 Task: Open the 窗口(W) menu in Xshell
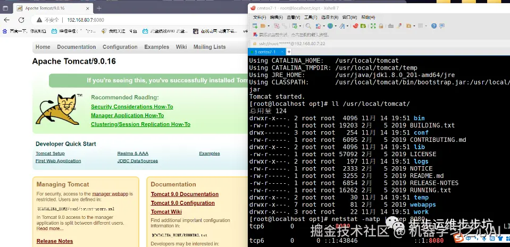(349, 17)
